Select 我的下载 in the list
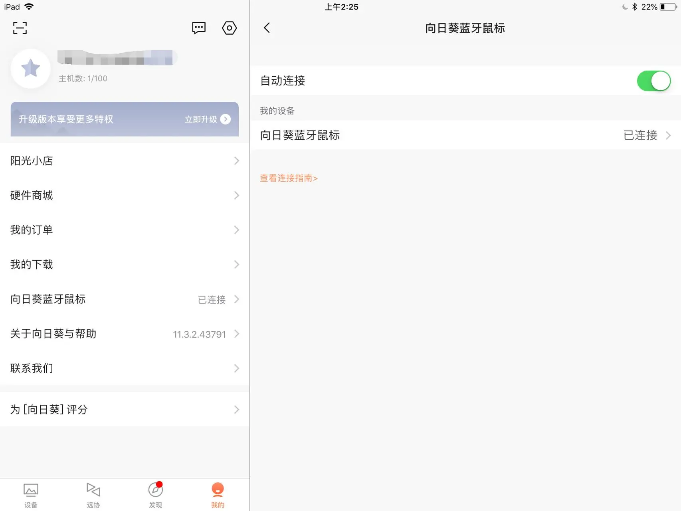Screen dimensions: 681x511 click(125, 264)
